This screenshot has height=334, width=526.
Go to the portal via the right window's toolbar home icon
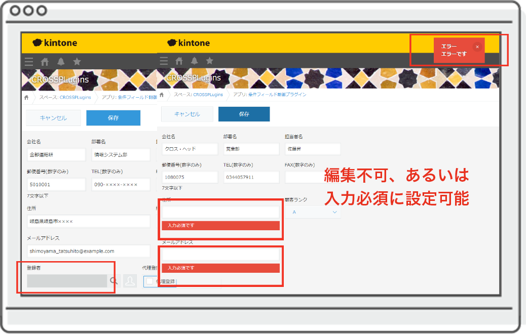179,61
